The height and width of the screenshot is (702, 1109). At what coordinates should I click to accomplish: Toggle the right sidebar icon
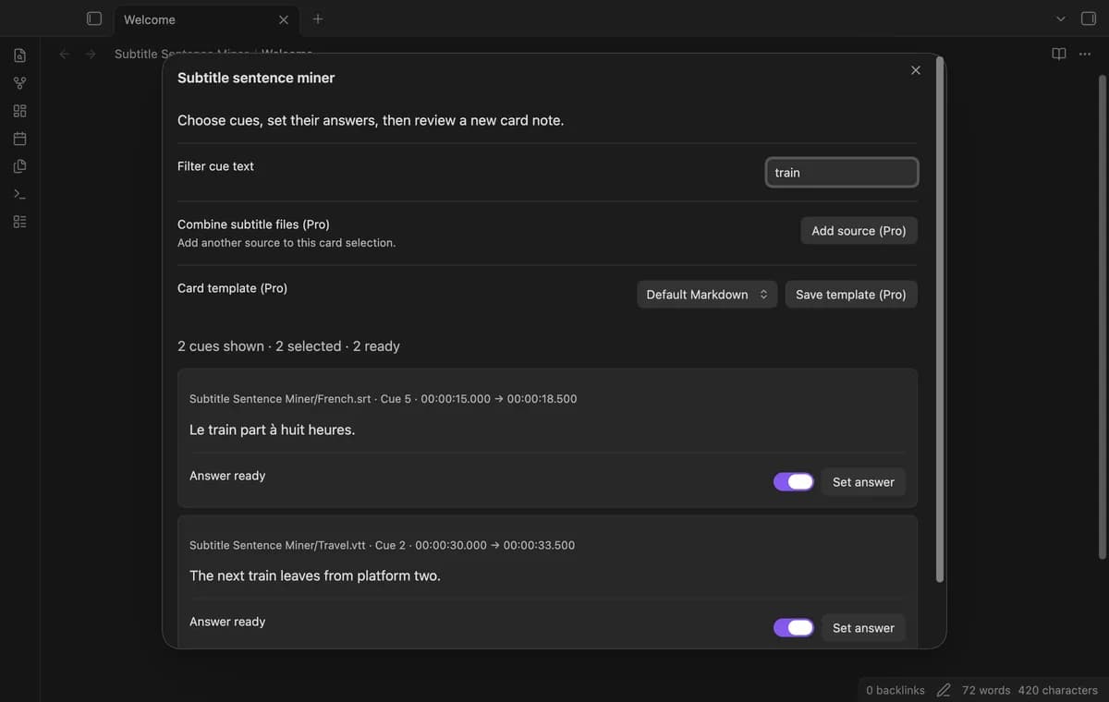[1089, 18]
